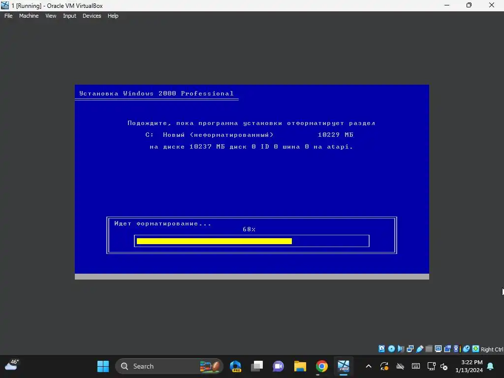The image size is (504, 378).
Task: Open the audio indicator in status bar
Action: tap(401, 349)
